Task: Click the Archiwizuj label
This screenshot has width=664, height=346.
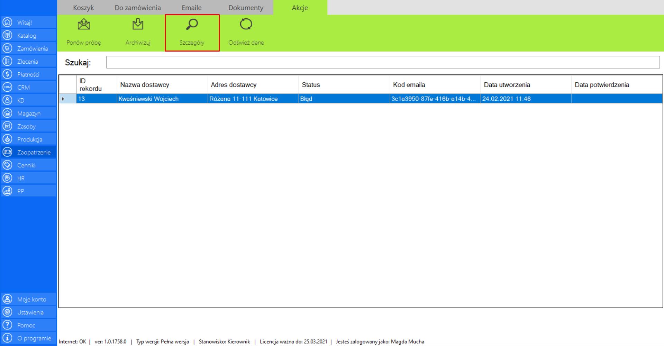Action: 138,43
